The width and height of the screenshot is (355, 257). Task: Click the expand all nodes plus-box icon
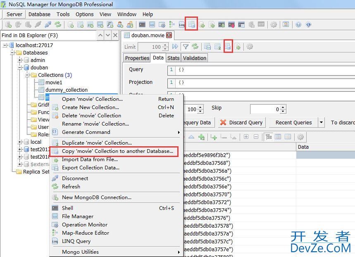pyautogui.click(x=246, y=136)
